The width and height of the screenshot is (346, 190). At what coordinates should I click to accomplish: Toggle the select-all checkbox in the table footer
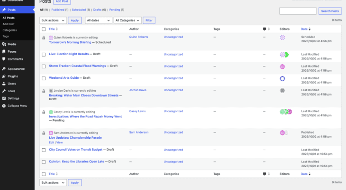coord(44,174)
